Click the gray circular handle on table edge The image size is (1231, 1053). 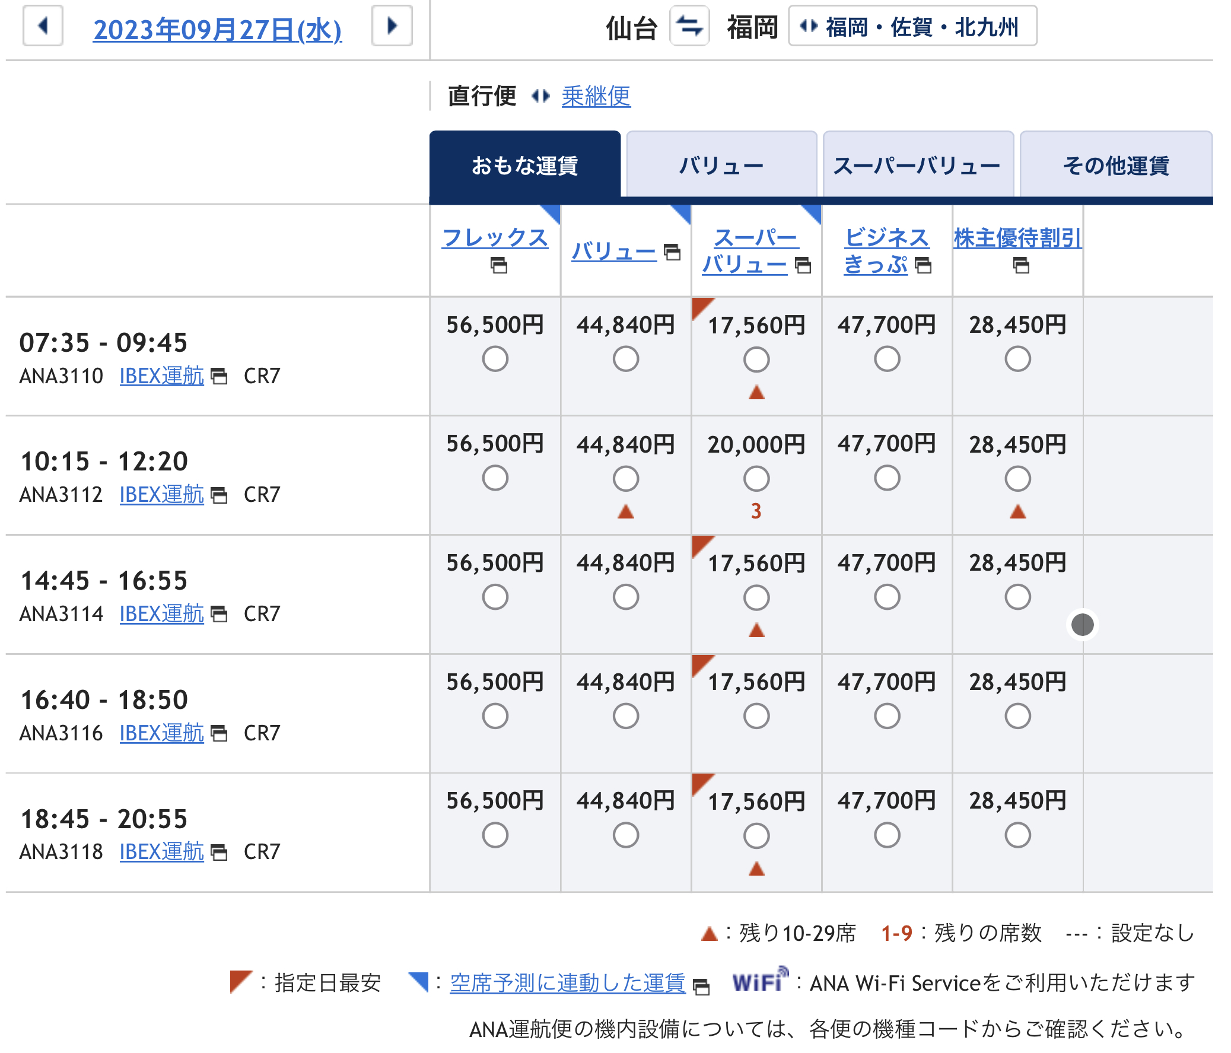tap(1083, 625)
